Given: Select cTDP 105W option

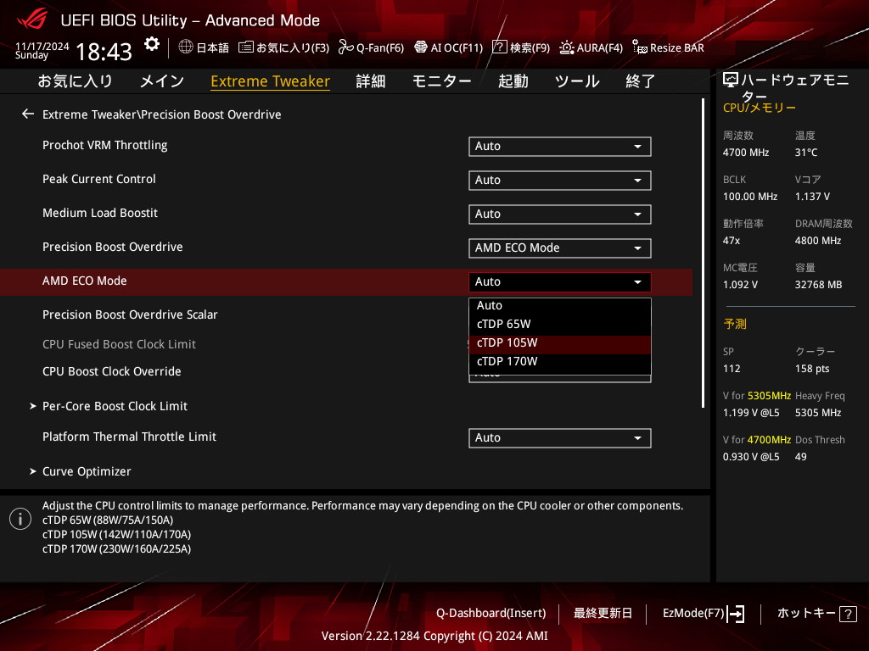Looking at the screenshot, I should click(x=560, y=342).
